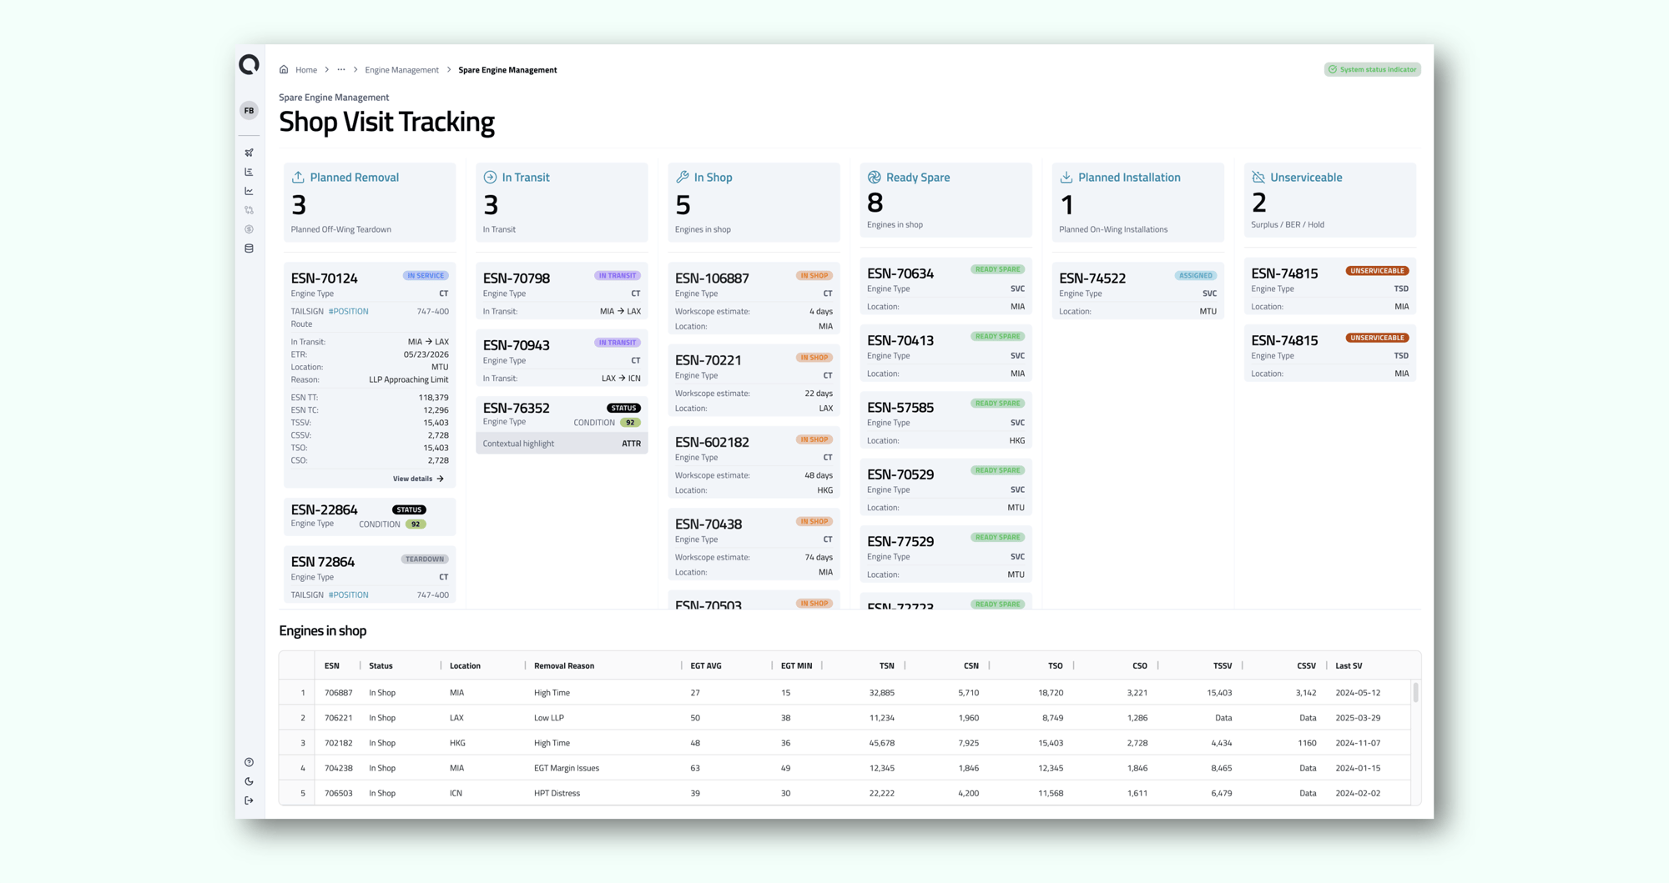Click the green 92 condition indicator on ESN-22864

click(415, 524)
